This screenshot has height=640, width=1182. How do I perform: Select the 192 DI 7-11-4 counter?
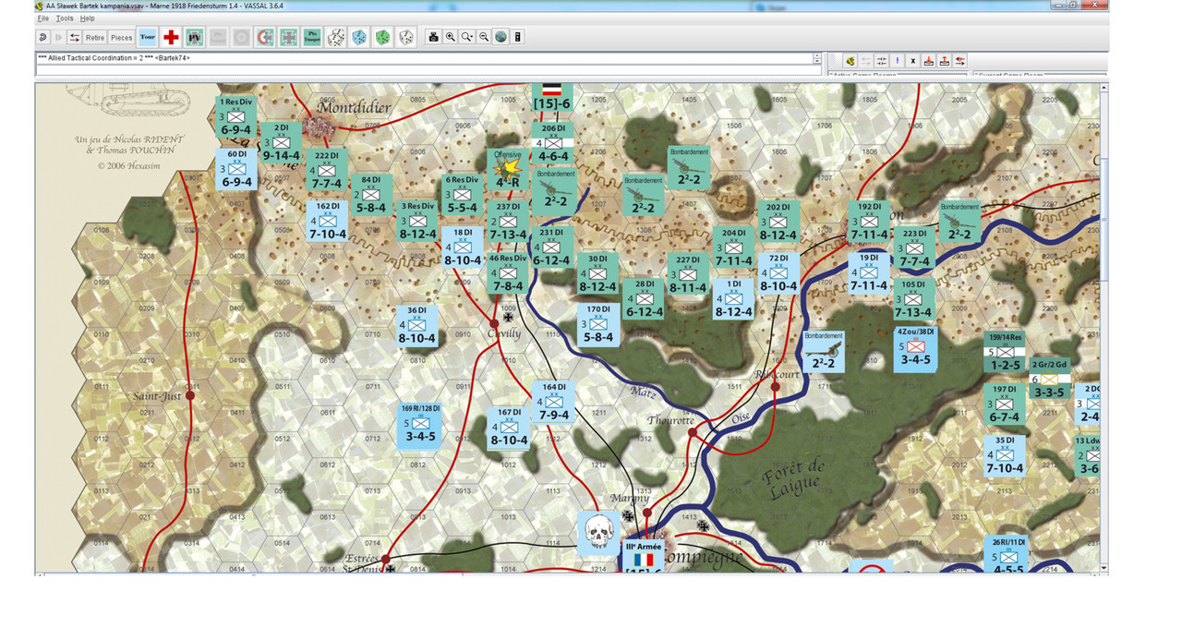[x=869, y=222]
